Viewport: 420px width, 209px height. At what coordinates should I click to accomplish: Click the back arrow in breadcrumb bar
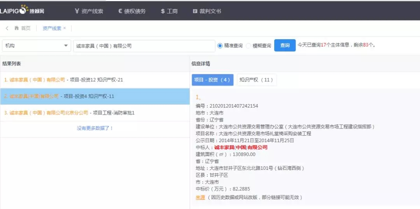(7, 28)
